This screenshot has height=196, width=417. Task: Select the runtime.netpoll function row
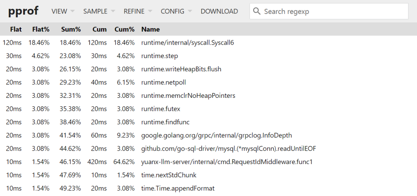pos(208,82)
